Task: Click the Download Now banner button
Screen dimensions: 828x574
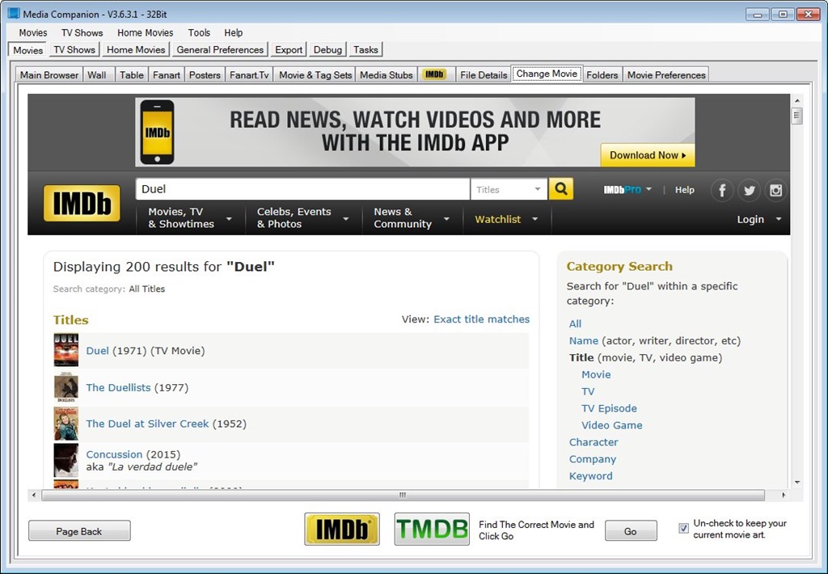Action: pyautogui.click(x=648, y=154)
